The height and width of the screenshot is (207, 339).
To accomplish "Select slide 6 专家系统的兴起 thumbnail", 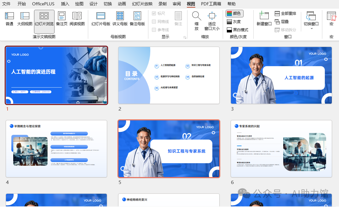I will pos(281,149).
